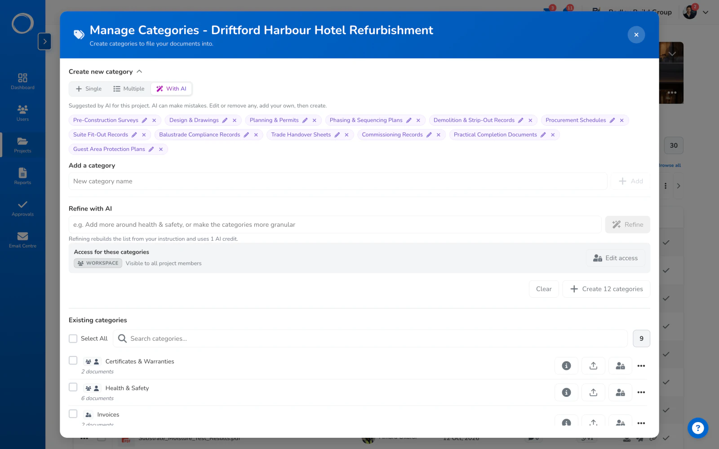The height and width of the screenshot is (449, 719).
Task: Remove the Design & Drawings suggestion
Action: (235, 120)
